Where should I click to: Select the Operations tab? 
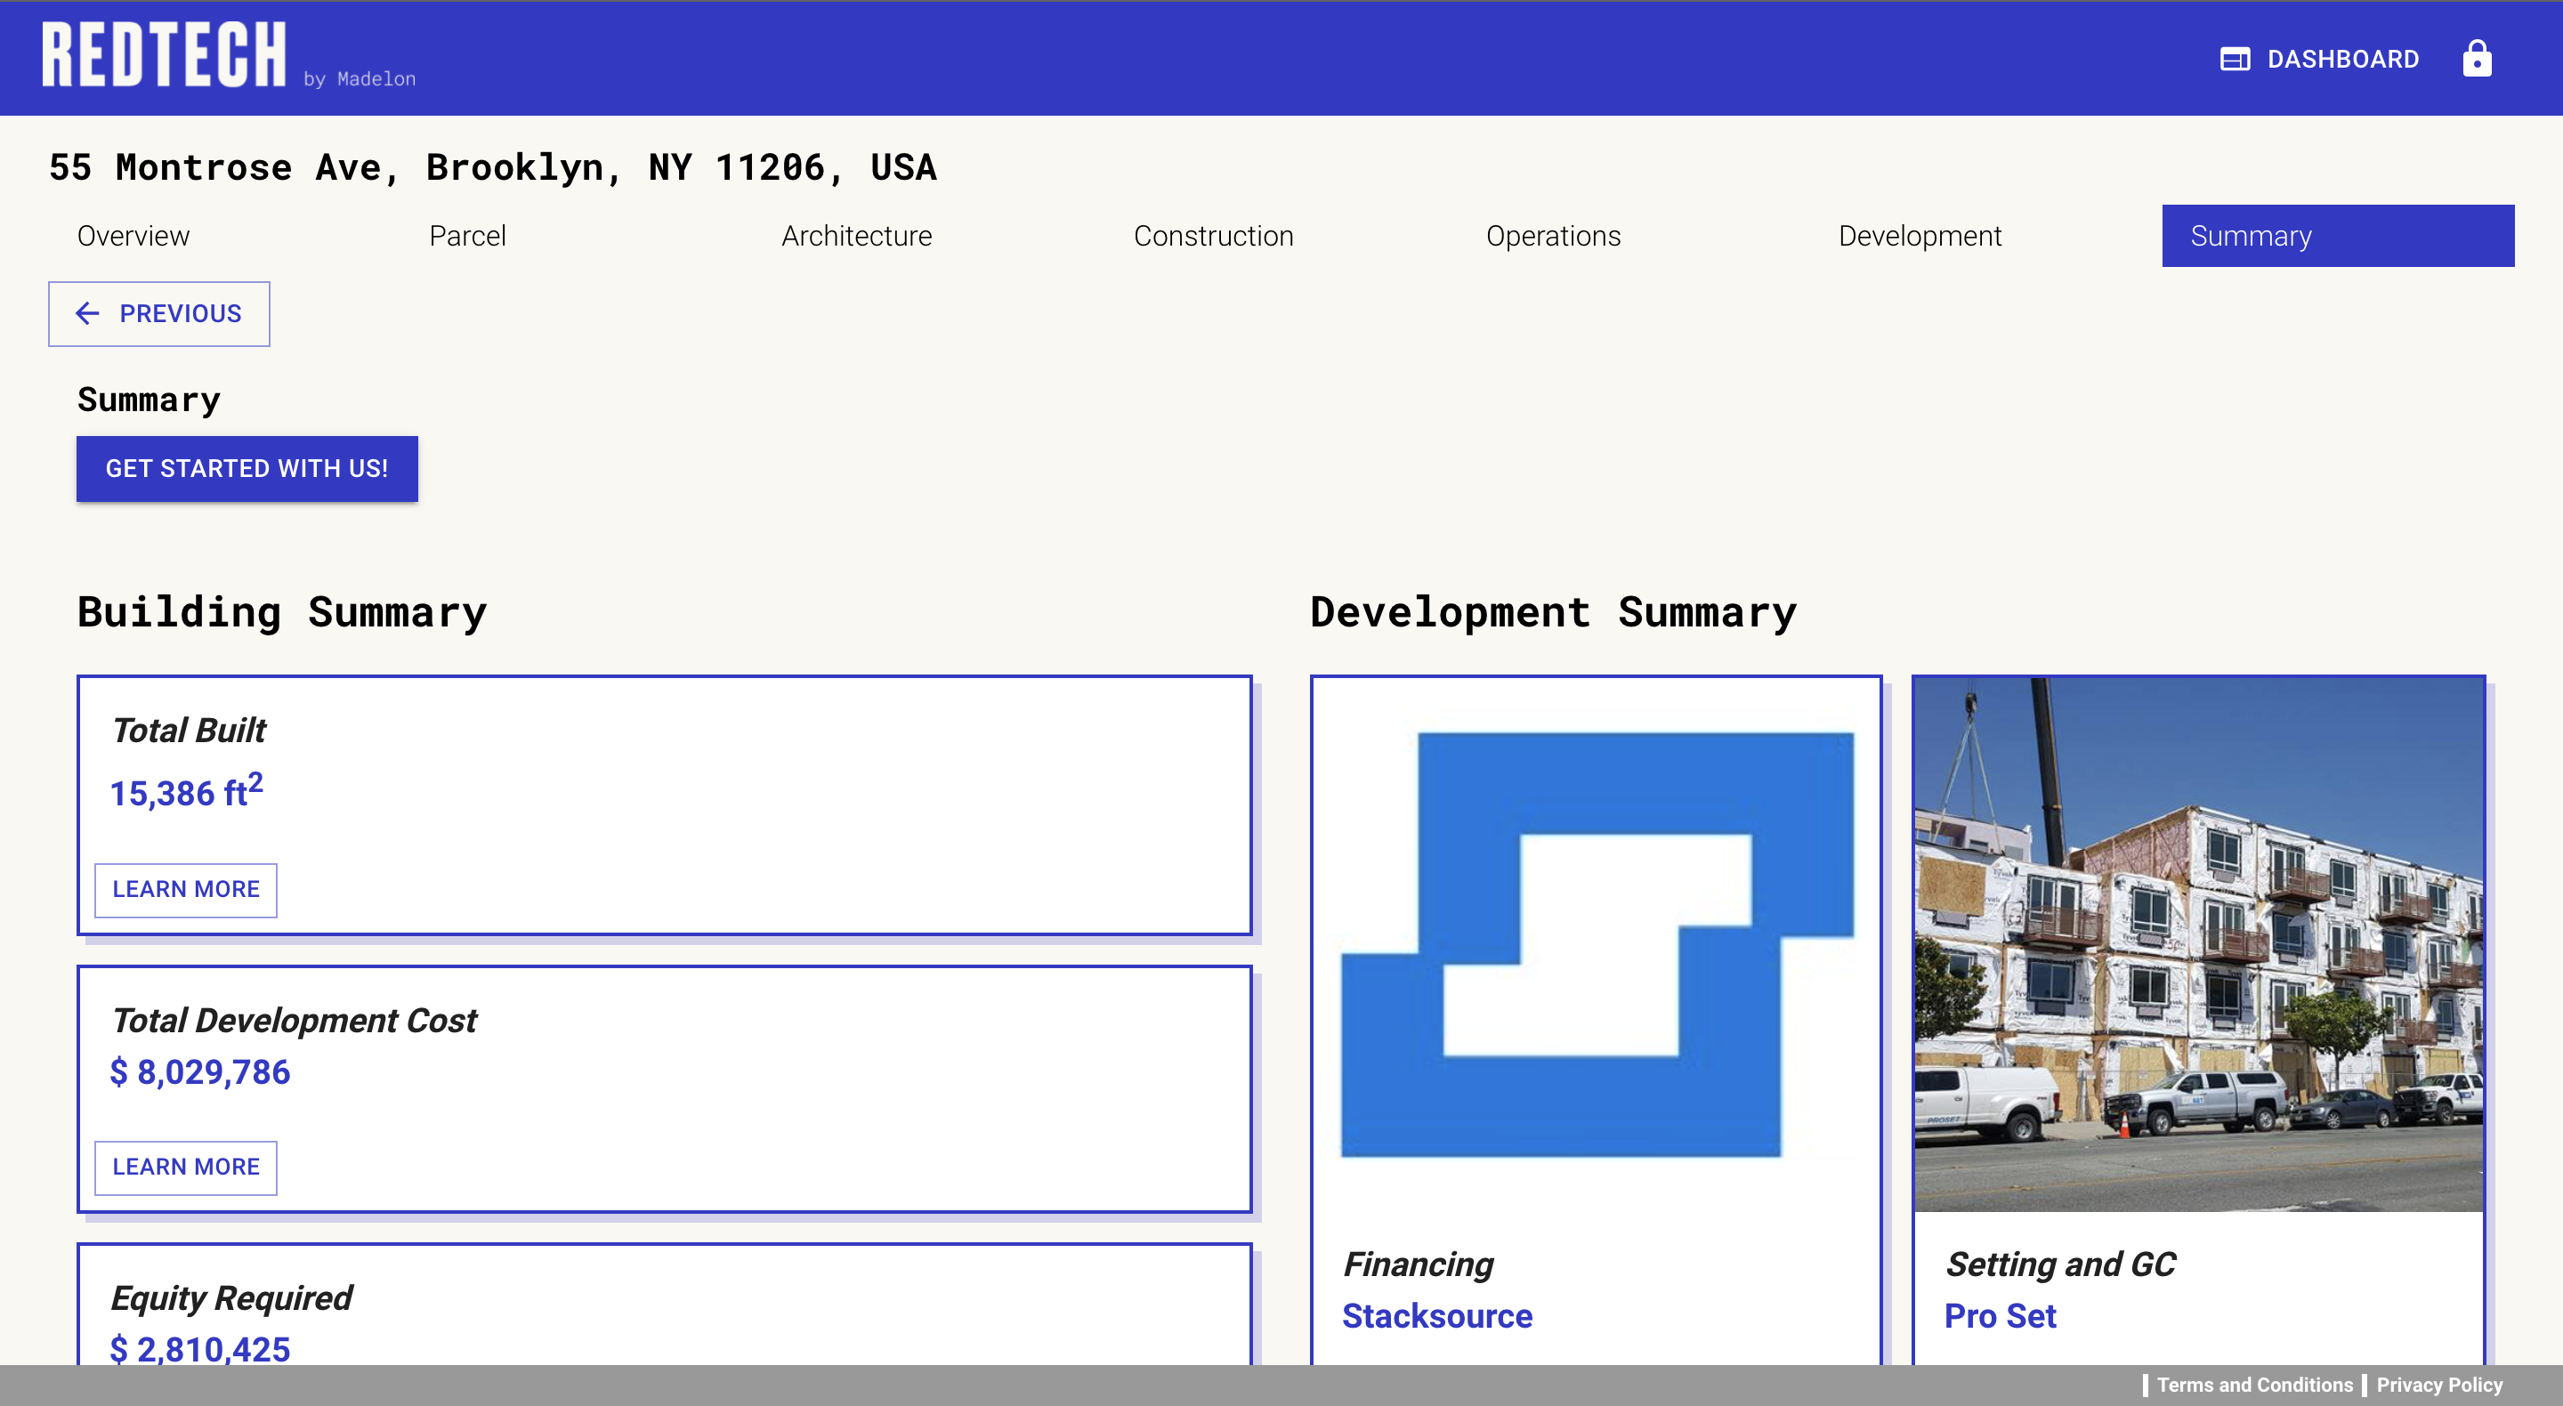coord(1552,236)
